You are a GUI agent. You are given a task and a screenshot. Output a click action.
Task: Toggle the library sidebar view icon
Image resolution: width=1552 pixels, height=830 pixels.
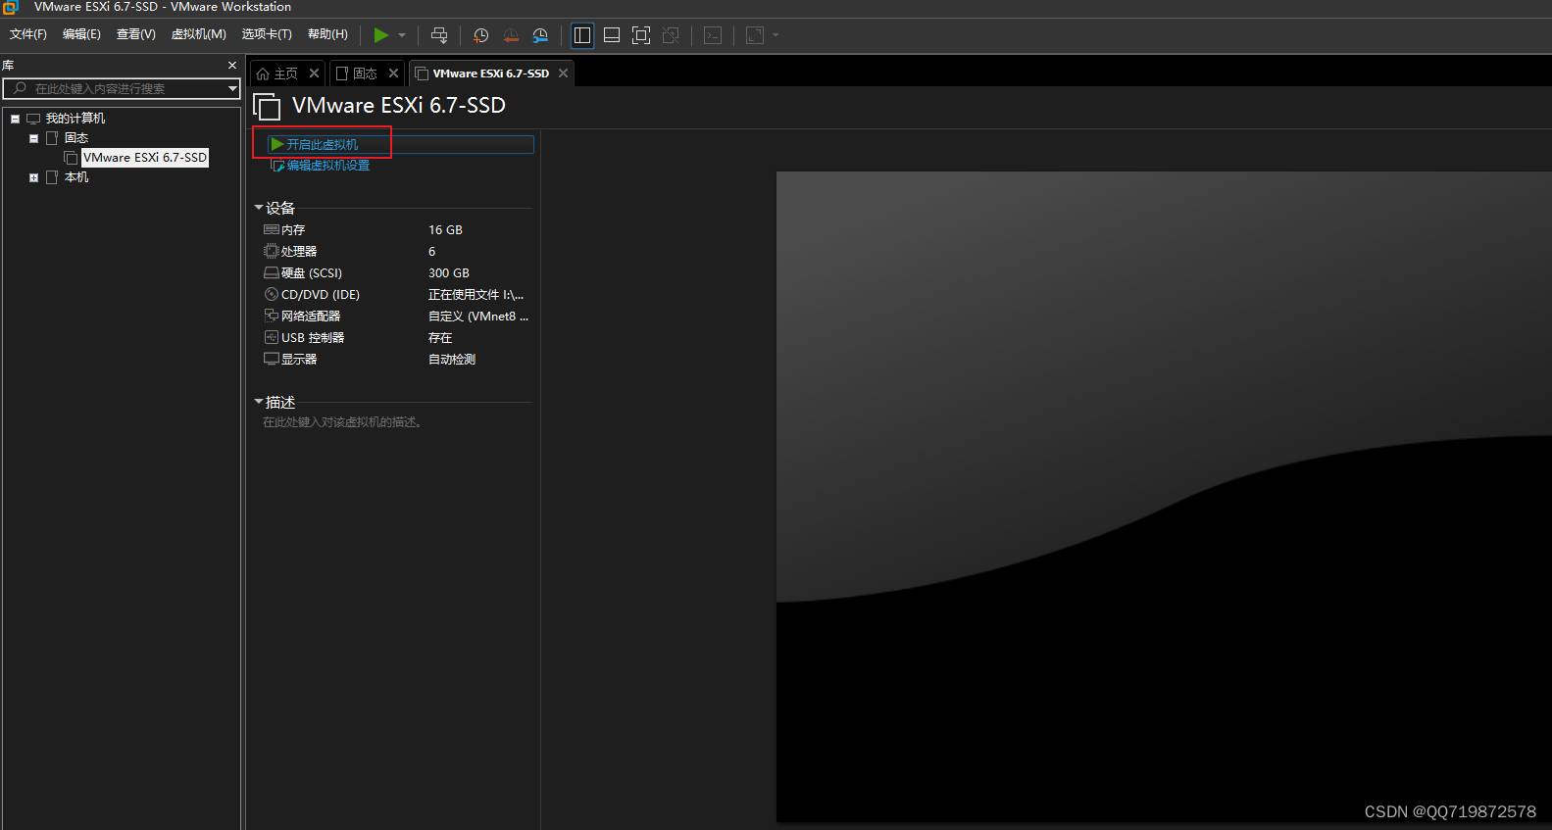582,35
